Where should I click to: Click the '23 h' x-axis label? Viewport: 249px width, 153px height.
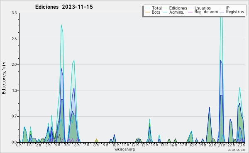point(241,145)
